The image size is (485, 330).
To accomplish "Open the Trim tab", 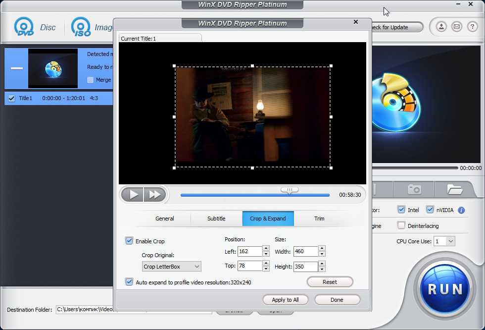I will (319, 219).
